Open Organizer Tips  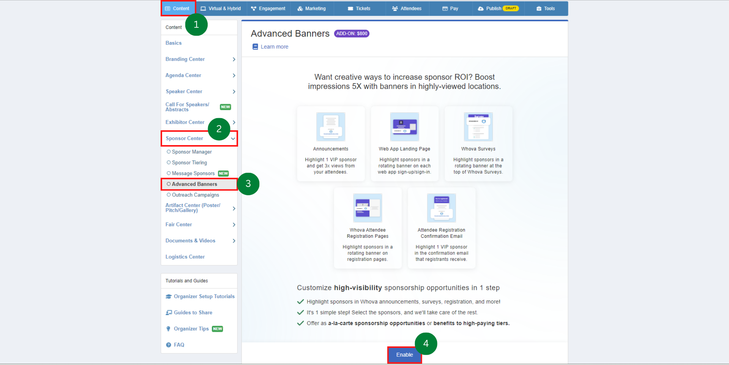(x=191, y=329)
